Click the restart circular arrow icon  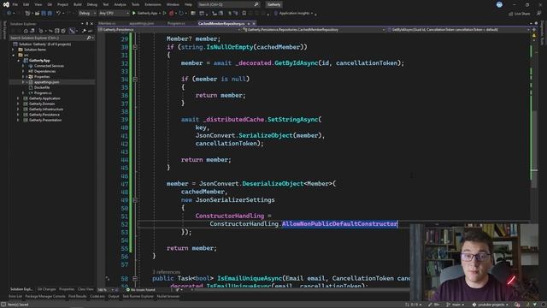[181, 14]
